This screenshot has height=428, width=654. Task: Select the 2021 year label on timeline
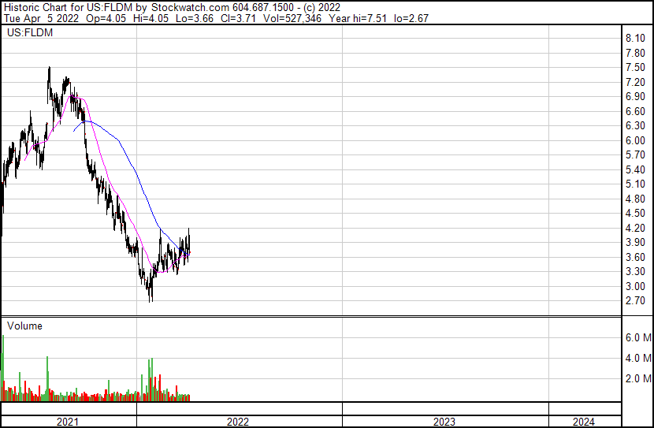point(69,422)
